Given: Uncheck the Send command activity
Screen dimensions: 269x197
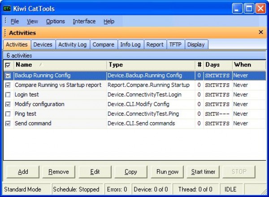Looking at the screenshot, I should pos(8,123).
